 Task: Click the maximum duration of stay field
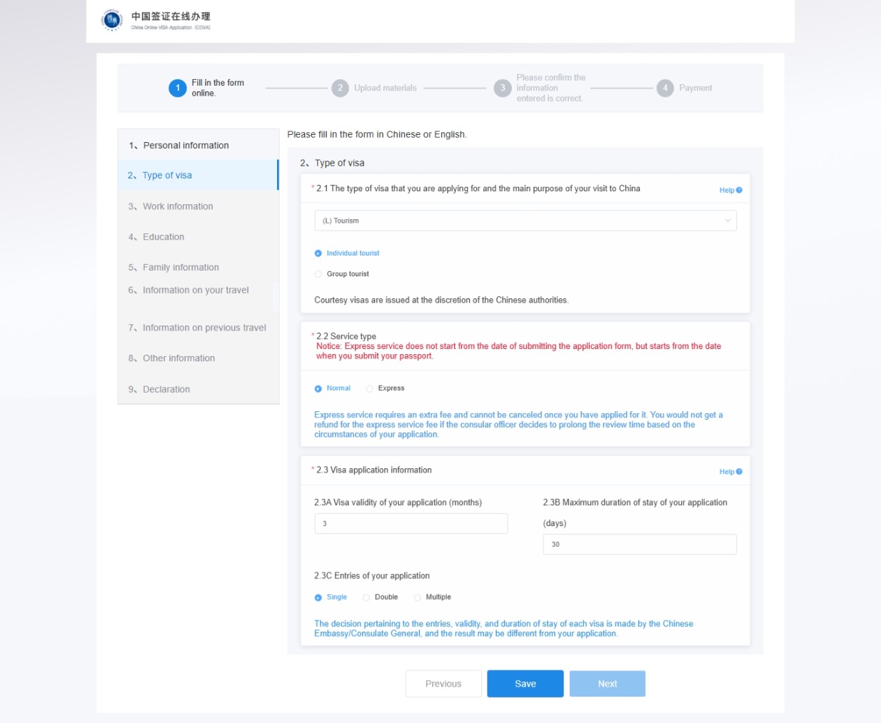coord(639,545)
